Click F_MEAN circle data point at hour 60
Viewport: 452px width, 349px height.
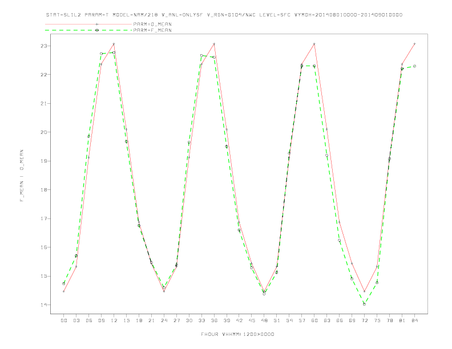click(314, 66)
